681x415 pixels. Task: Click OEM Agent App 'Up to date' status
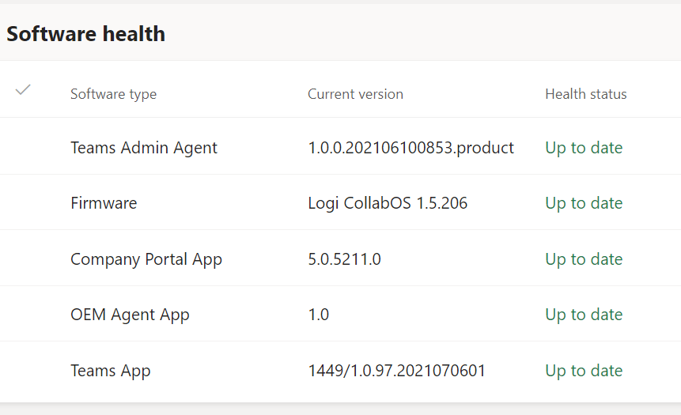[584, 315]
